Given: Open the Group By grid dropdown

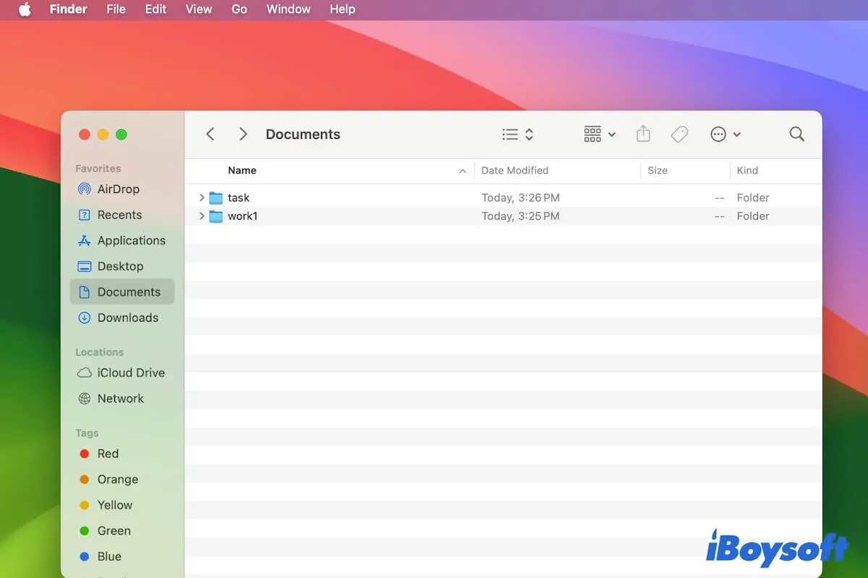Looking at the screenshot, I should tap(600, 134).
